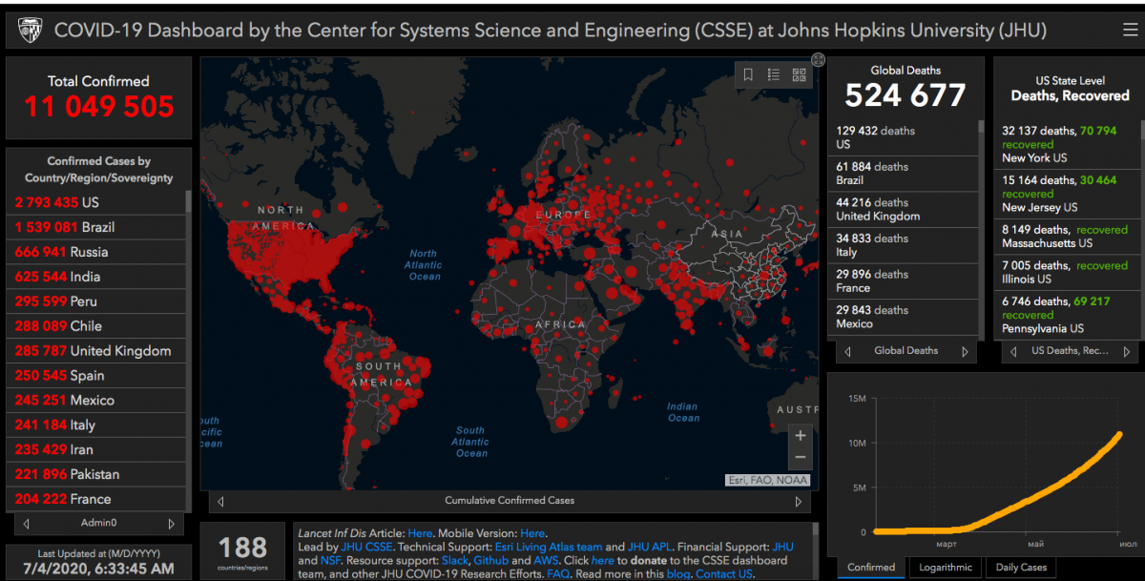1145x581 pixels.
Task: Open the NSF link
Action: (x=329, y=561)
